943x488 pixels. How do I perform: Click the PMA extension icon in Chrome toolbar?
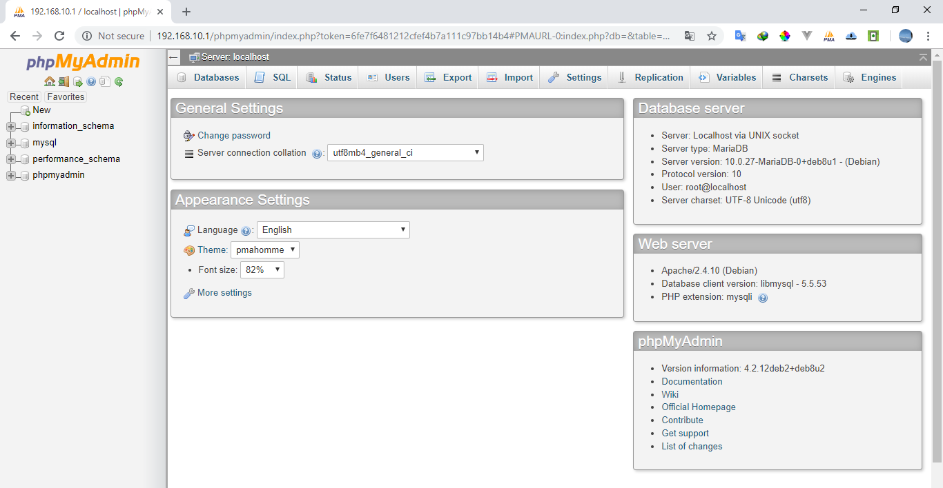(x=829, y=36)
